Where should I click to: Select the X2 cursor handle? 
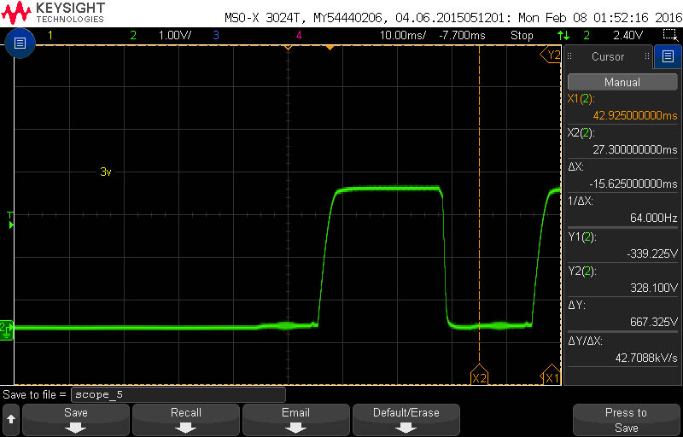479,375
